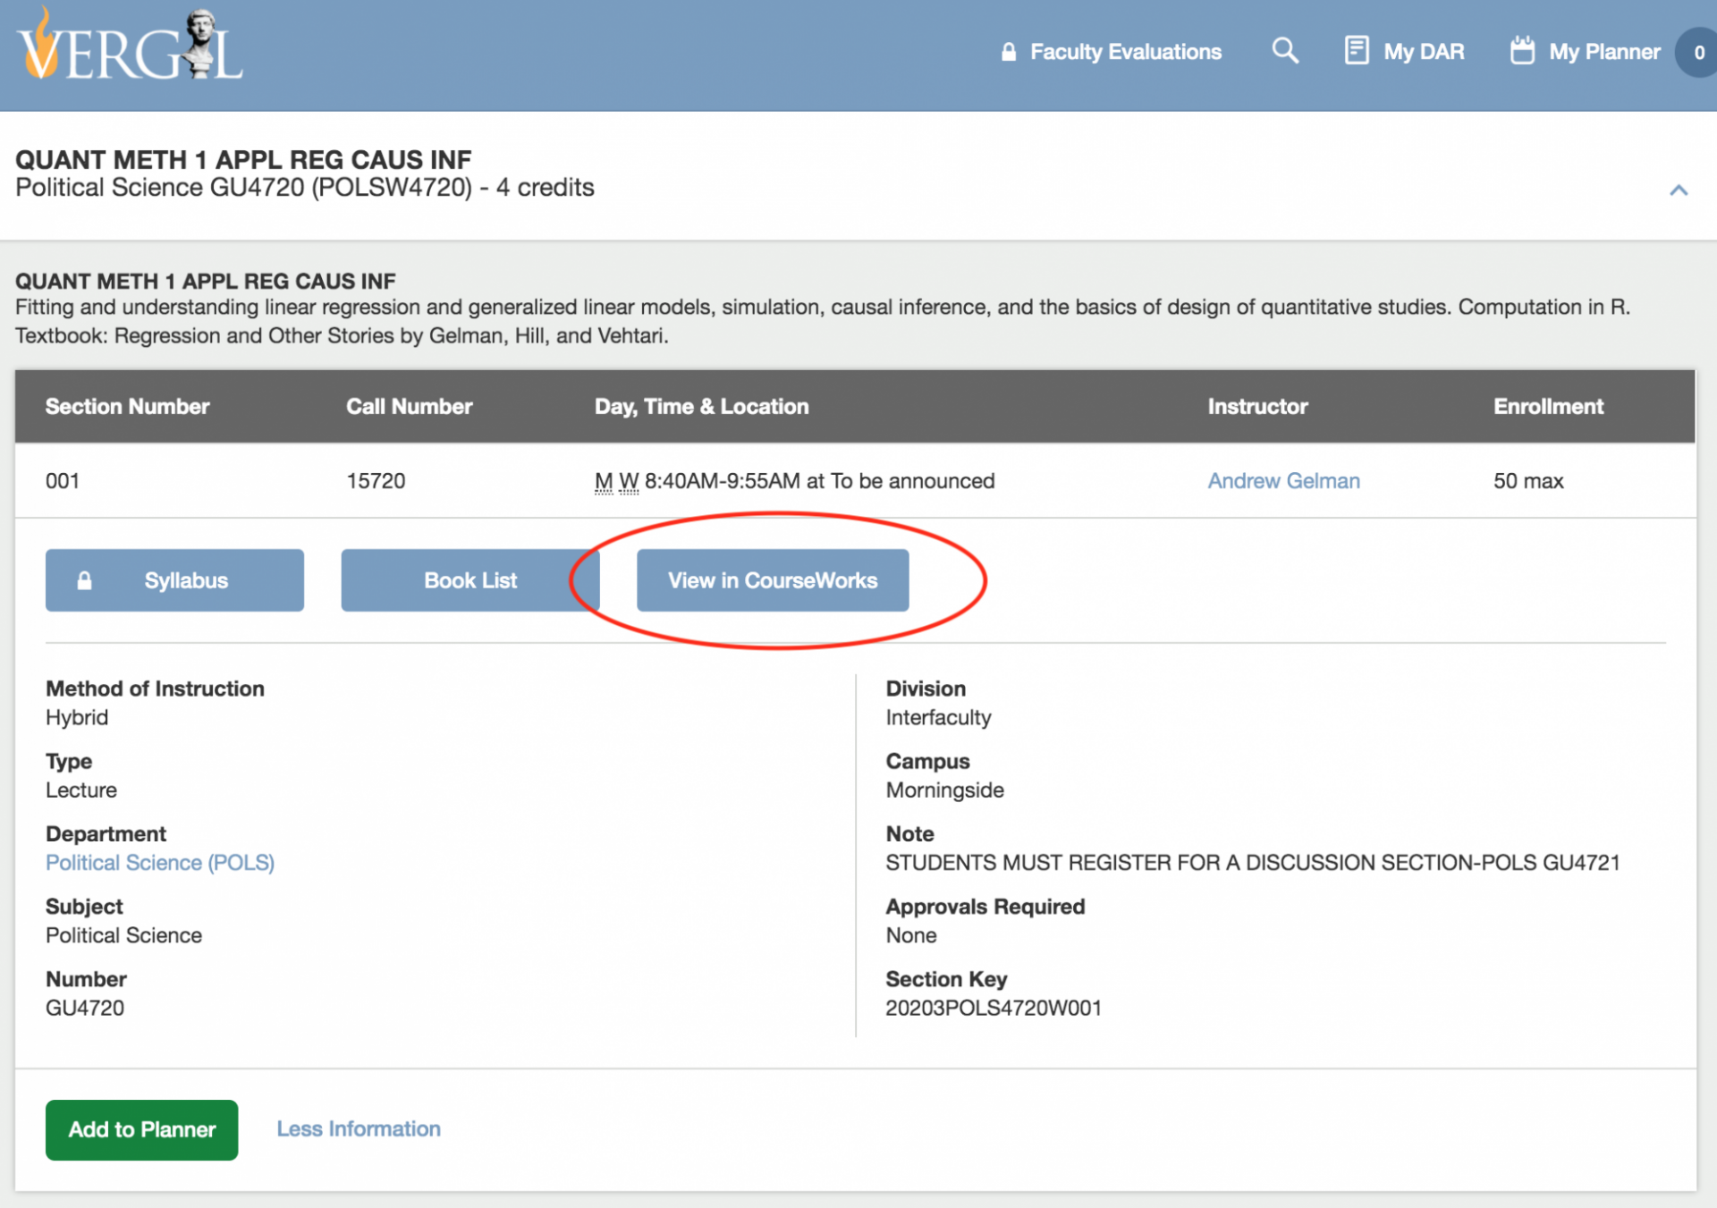Click the lock icon on Syllabus button
The width and height of the screenshot is (1717, 1208).
(85, 580)
